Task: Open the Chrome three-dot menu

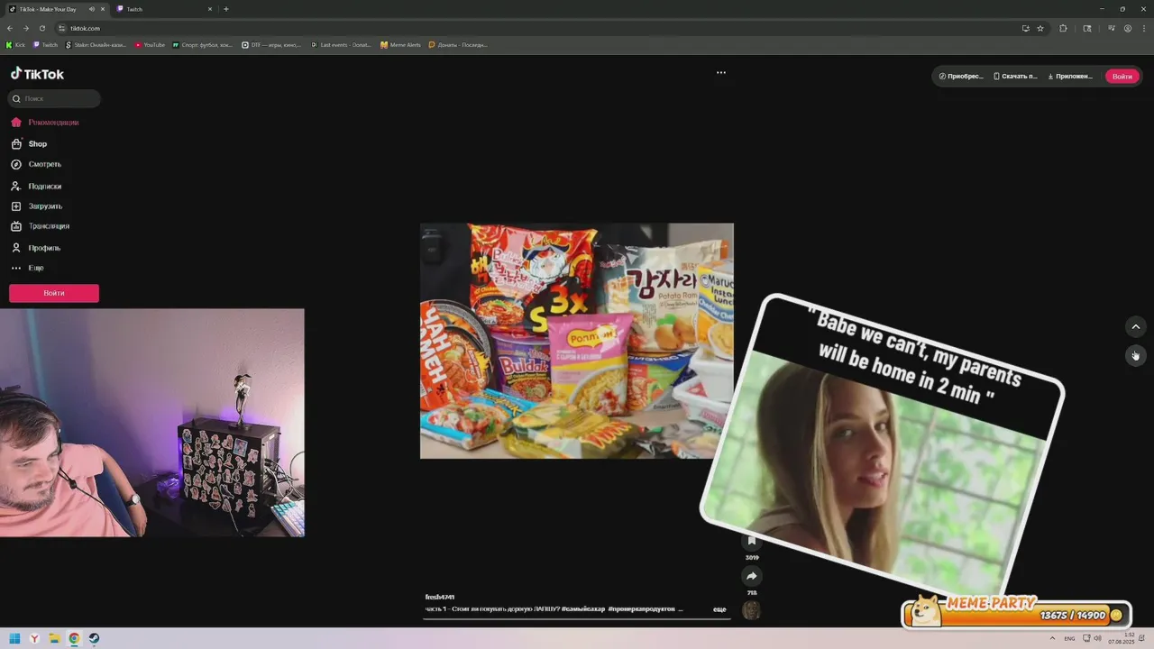Action: (x=1143, y=28)
